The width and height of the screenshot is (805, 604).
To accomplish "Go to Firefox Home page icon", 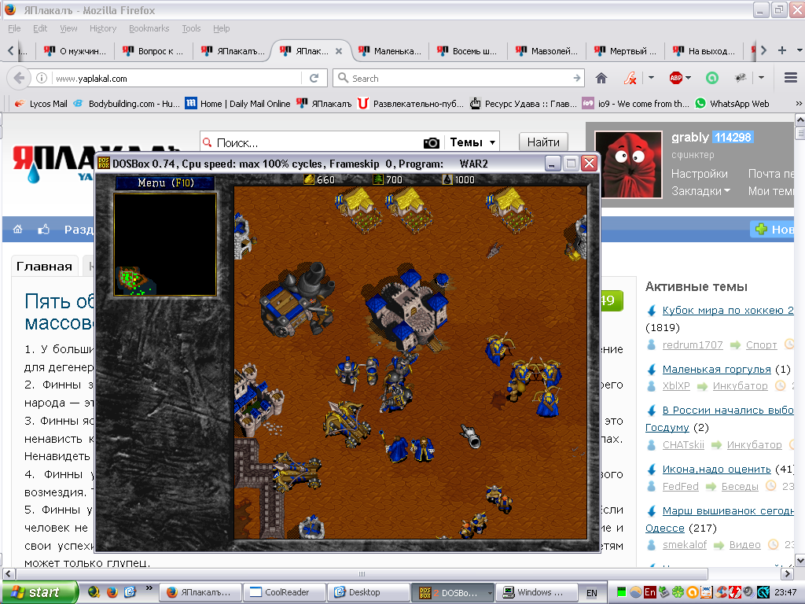I will (601, 78).
